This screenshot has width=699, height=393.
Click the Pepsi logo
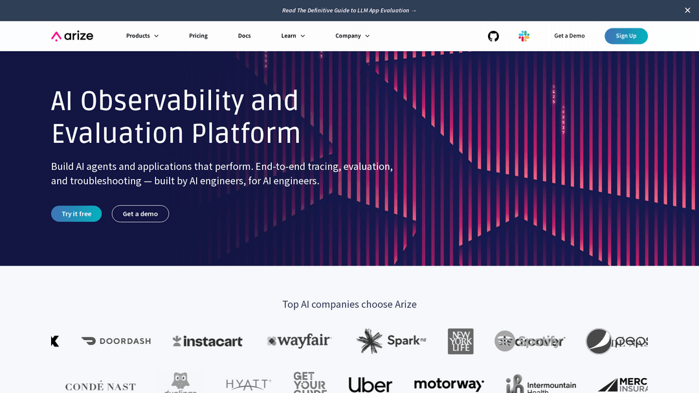coord(617,341)
